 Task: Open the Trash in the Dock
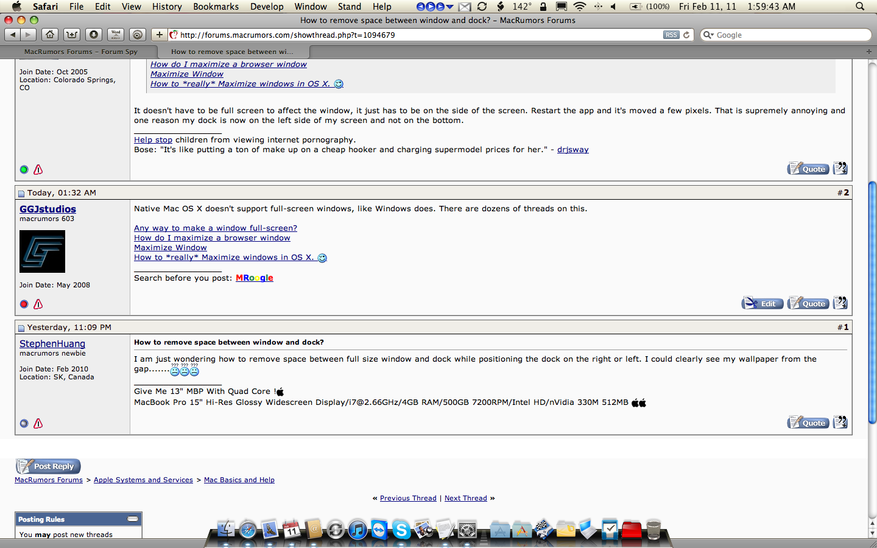click(653, 530)
